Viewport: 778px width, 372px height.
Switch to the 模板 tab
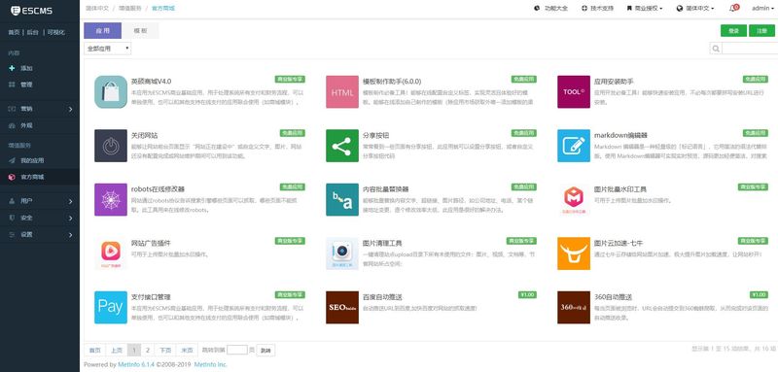[140, 31]
